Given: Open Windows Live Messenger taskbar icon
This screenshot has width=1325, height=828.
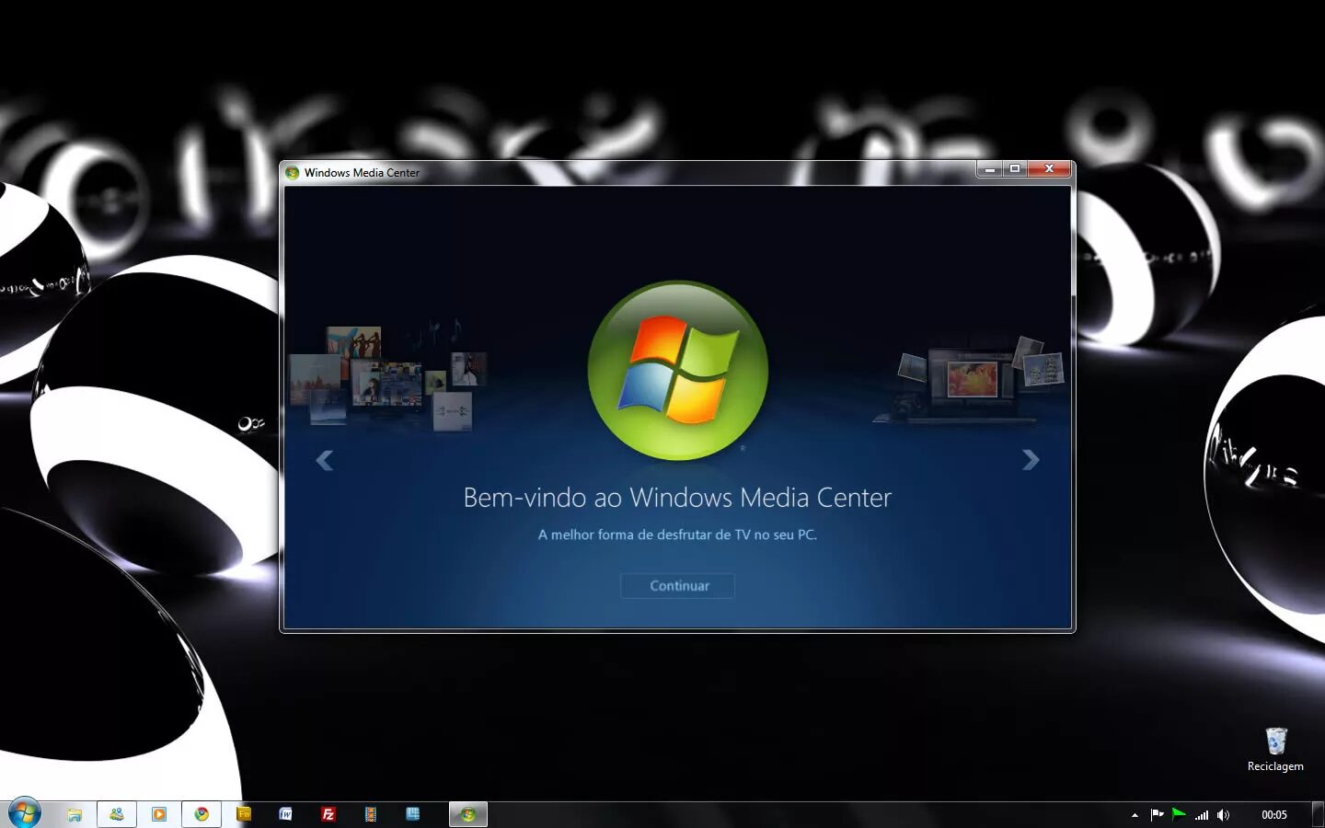Looking at the screenshot, I should pos(117,814).
